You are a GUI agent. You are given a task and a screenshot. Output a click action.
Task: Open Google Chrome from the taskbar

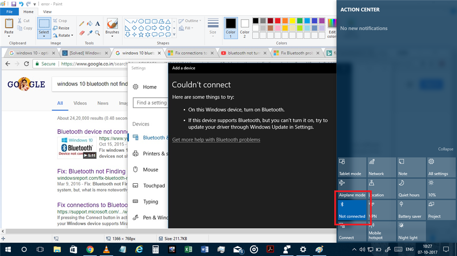pyautogui.click(x=90, y=249)
